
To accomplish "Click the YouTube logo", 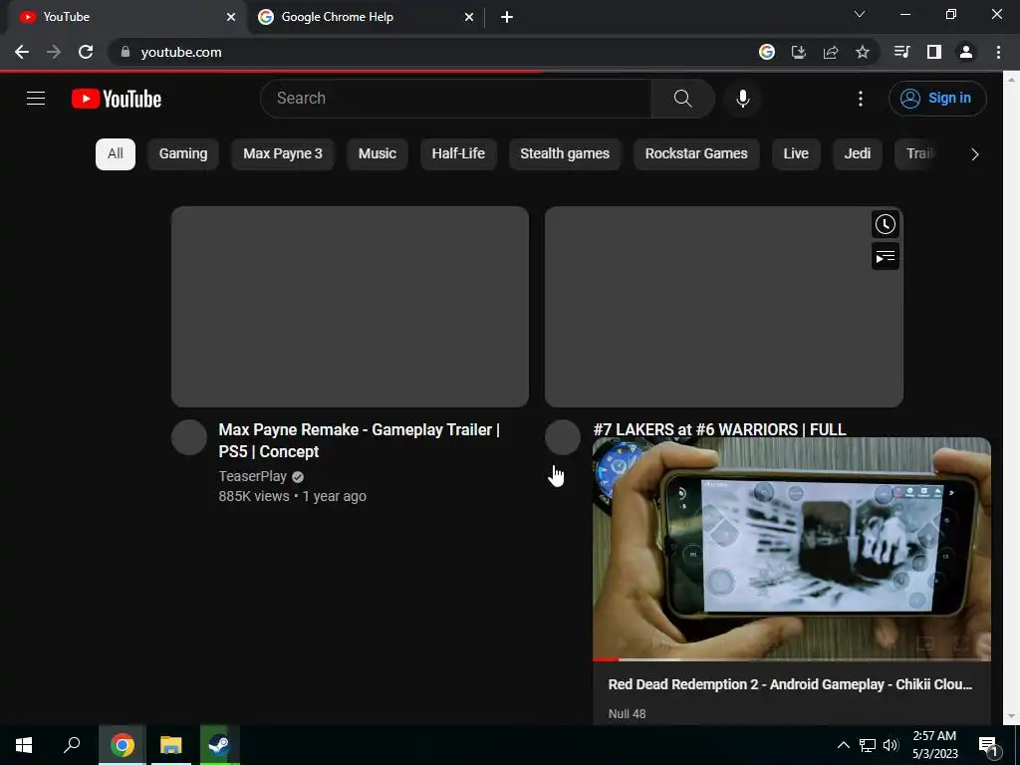I will [117, 99].
